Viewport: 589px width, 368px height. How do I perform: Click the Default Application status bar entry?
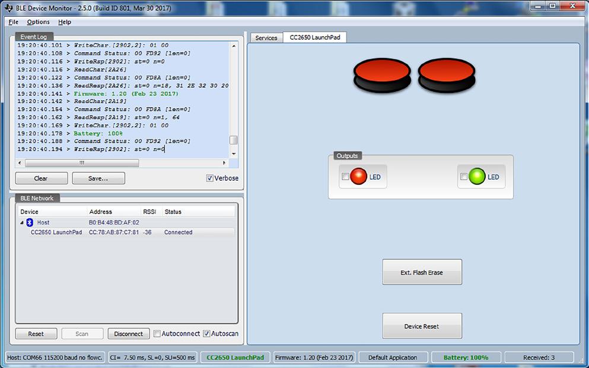393,357
